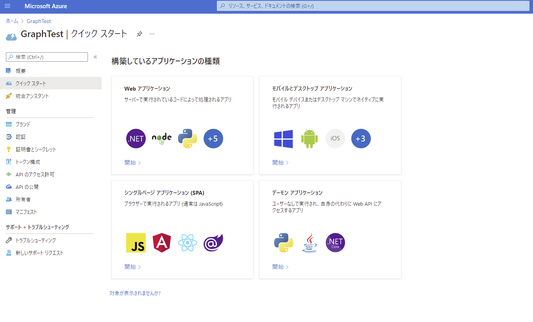Go to ホーム in the breadcrumb
The height and width of the screenshot is (322, 533).
pyautogui.click(x=12, y=21)
